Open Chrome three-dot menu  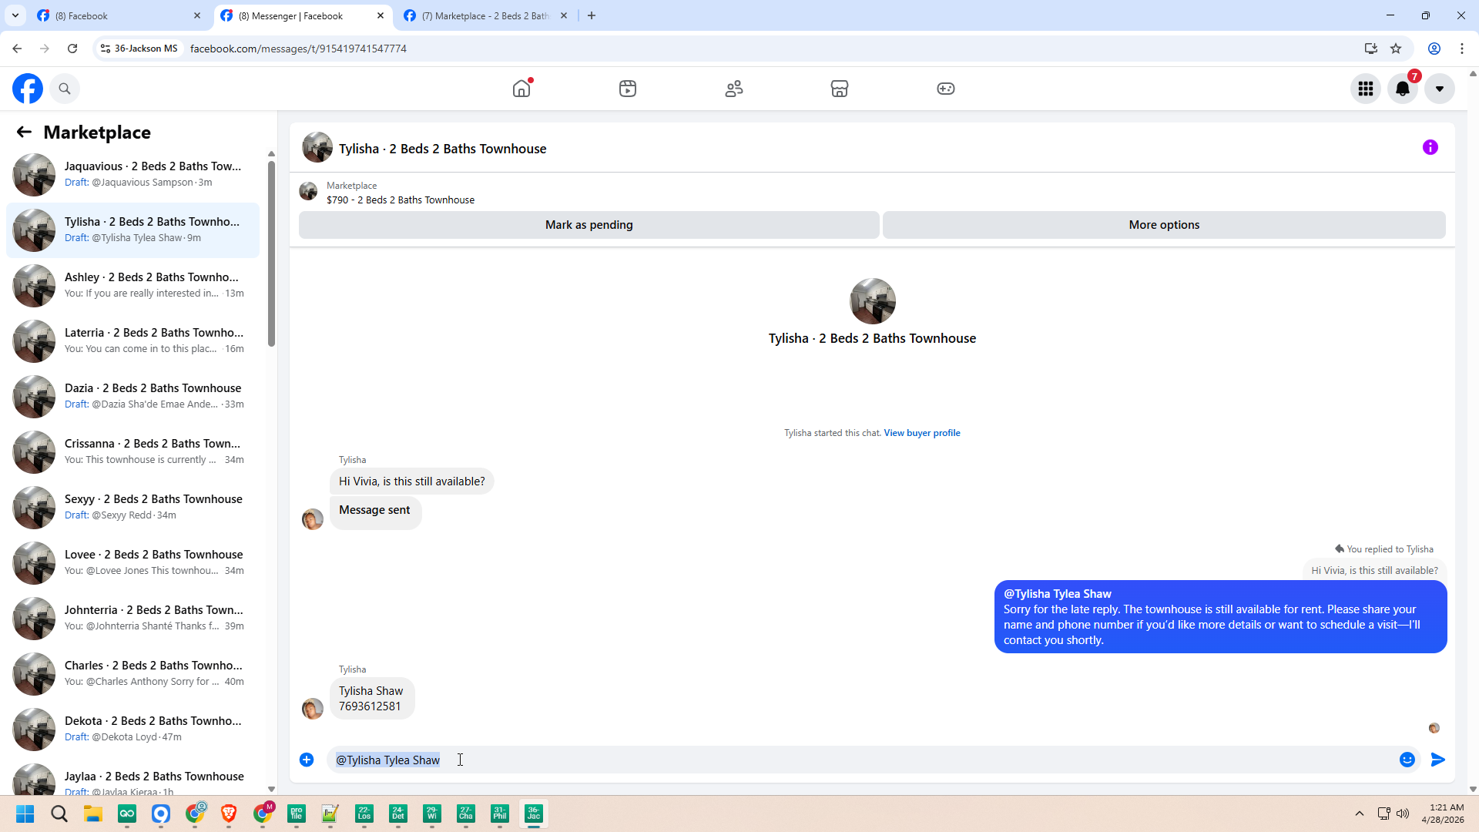[1462, 49]
